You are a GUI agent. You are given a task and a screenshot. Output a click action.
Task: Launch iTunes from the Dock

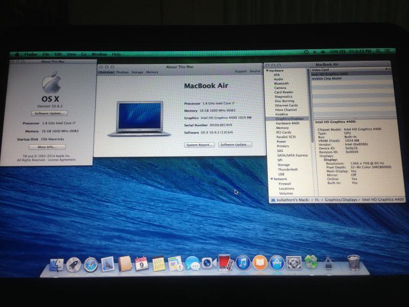click(x=243, y=263)
